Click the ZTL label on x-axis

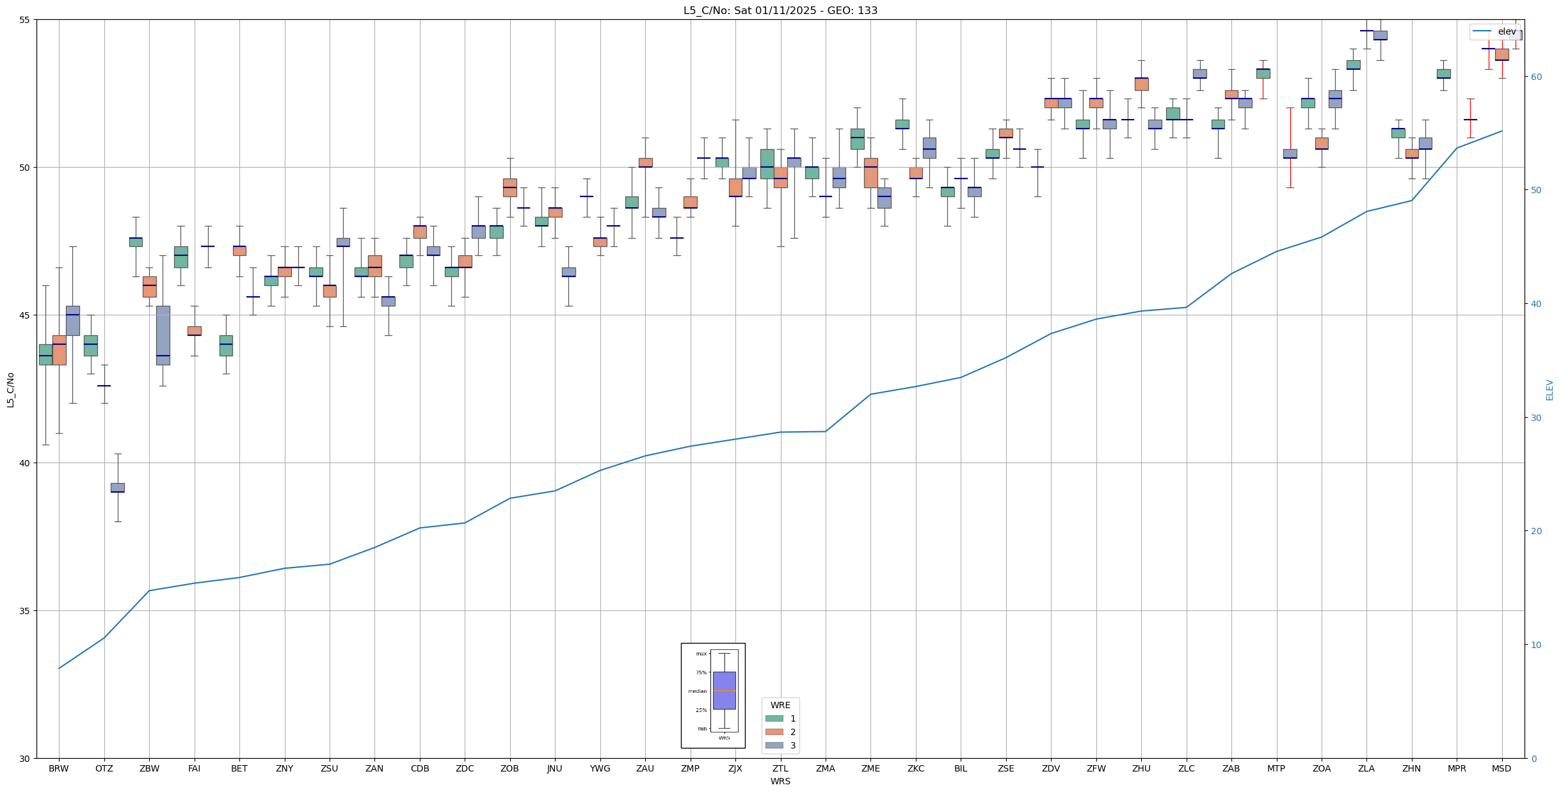tap(780, 768)
